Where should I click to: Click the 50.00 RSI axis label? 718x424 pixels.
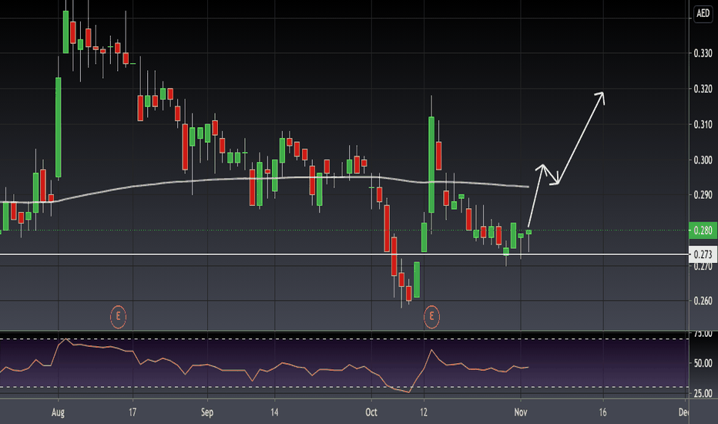tap(703, 364)
